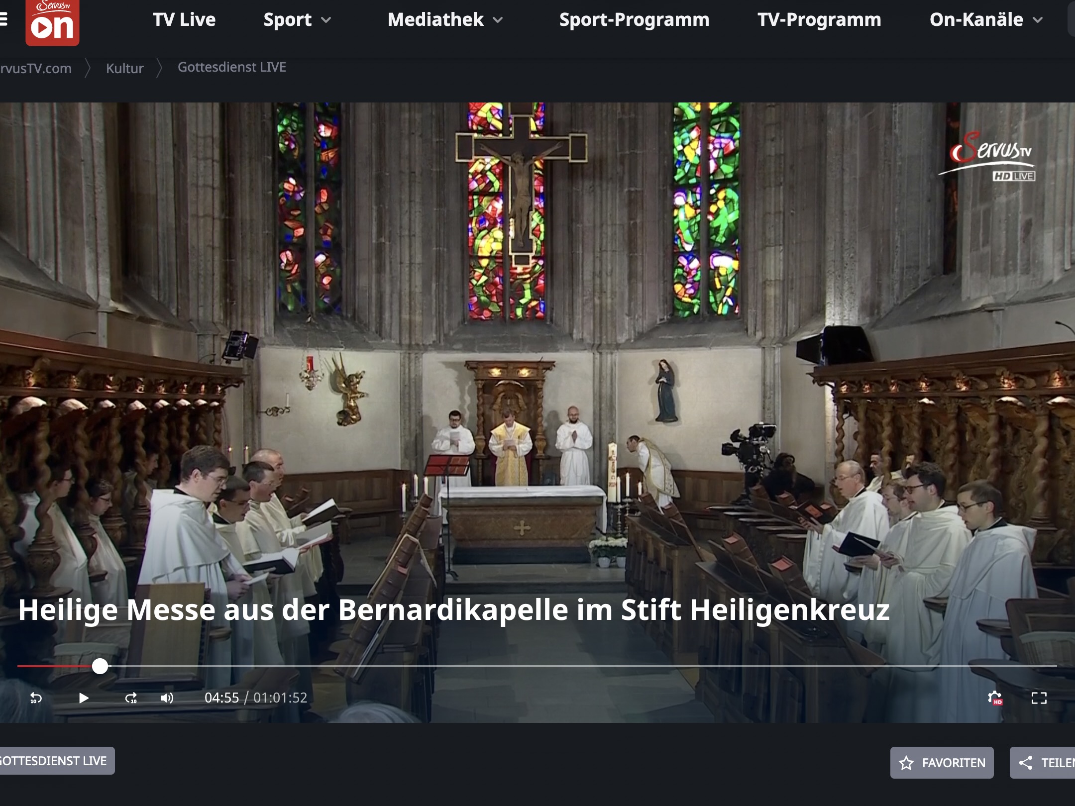Open TV-Programm page
This screenshot has height=806, width=1075.
click(x=819, y=20)
